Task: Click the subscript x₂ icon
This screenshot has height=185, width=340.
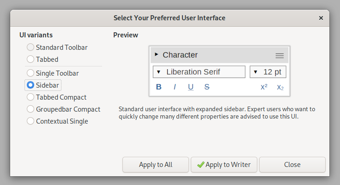Action: click(x=280, y=87)
